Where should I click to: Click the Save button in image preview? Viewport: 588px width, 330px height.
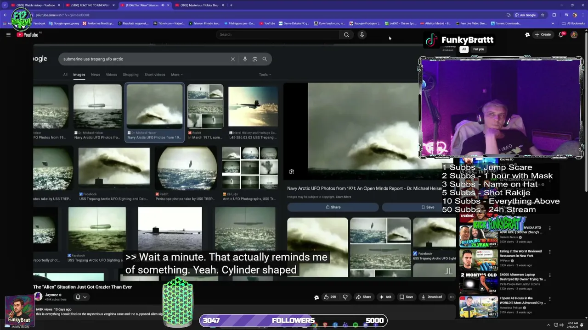pos(428,207)
